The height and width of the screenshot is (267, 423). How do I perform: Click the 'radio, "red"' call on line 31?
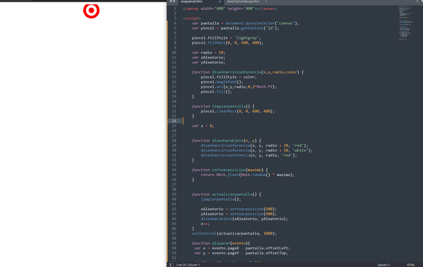(249, 155)
